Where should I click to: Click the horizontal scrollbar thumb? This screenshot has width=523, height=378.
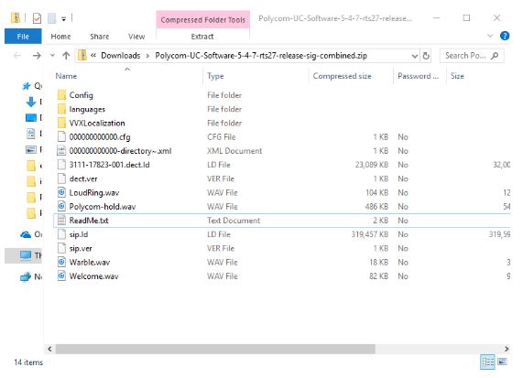(215, 349)
